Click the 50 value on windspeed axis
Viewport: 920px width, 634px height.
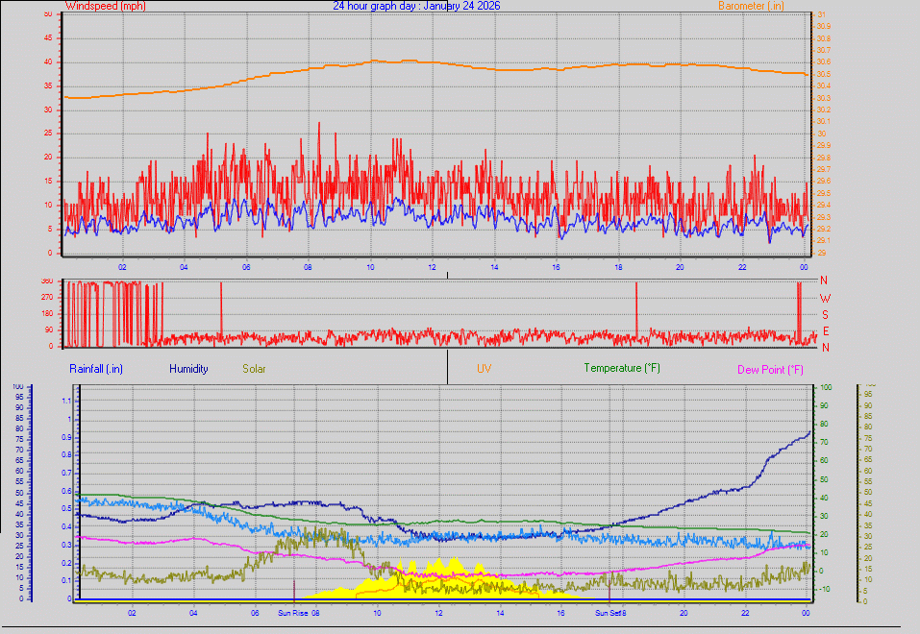point(48,14)
